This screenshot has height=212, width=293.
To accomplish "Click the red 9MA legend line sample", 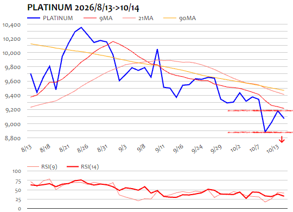I will click(90, 18).
